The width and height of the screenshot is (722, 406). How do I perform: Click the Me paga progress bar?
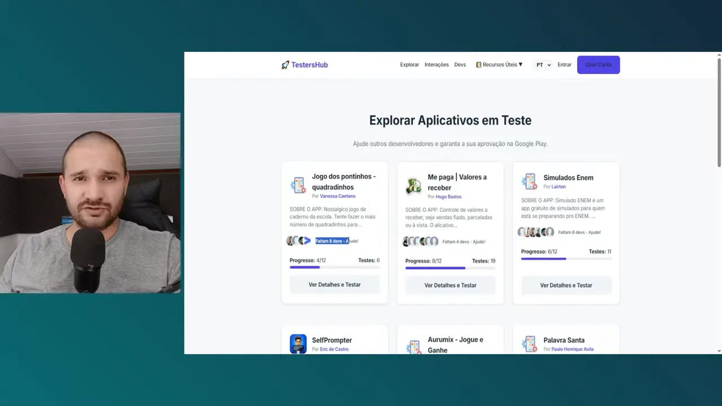click(450, 268)
